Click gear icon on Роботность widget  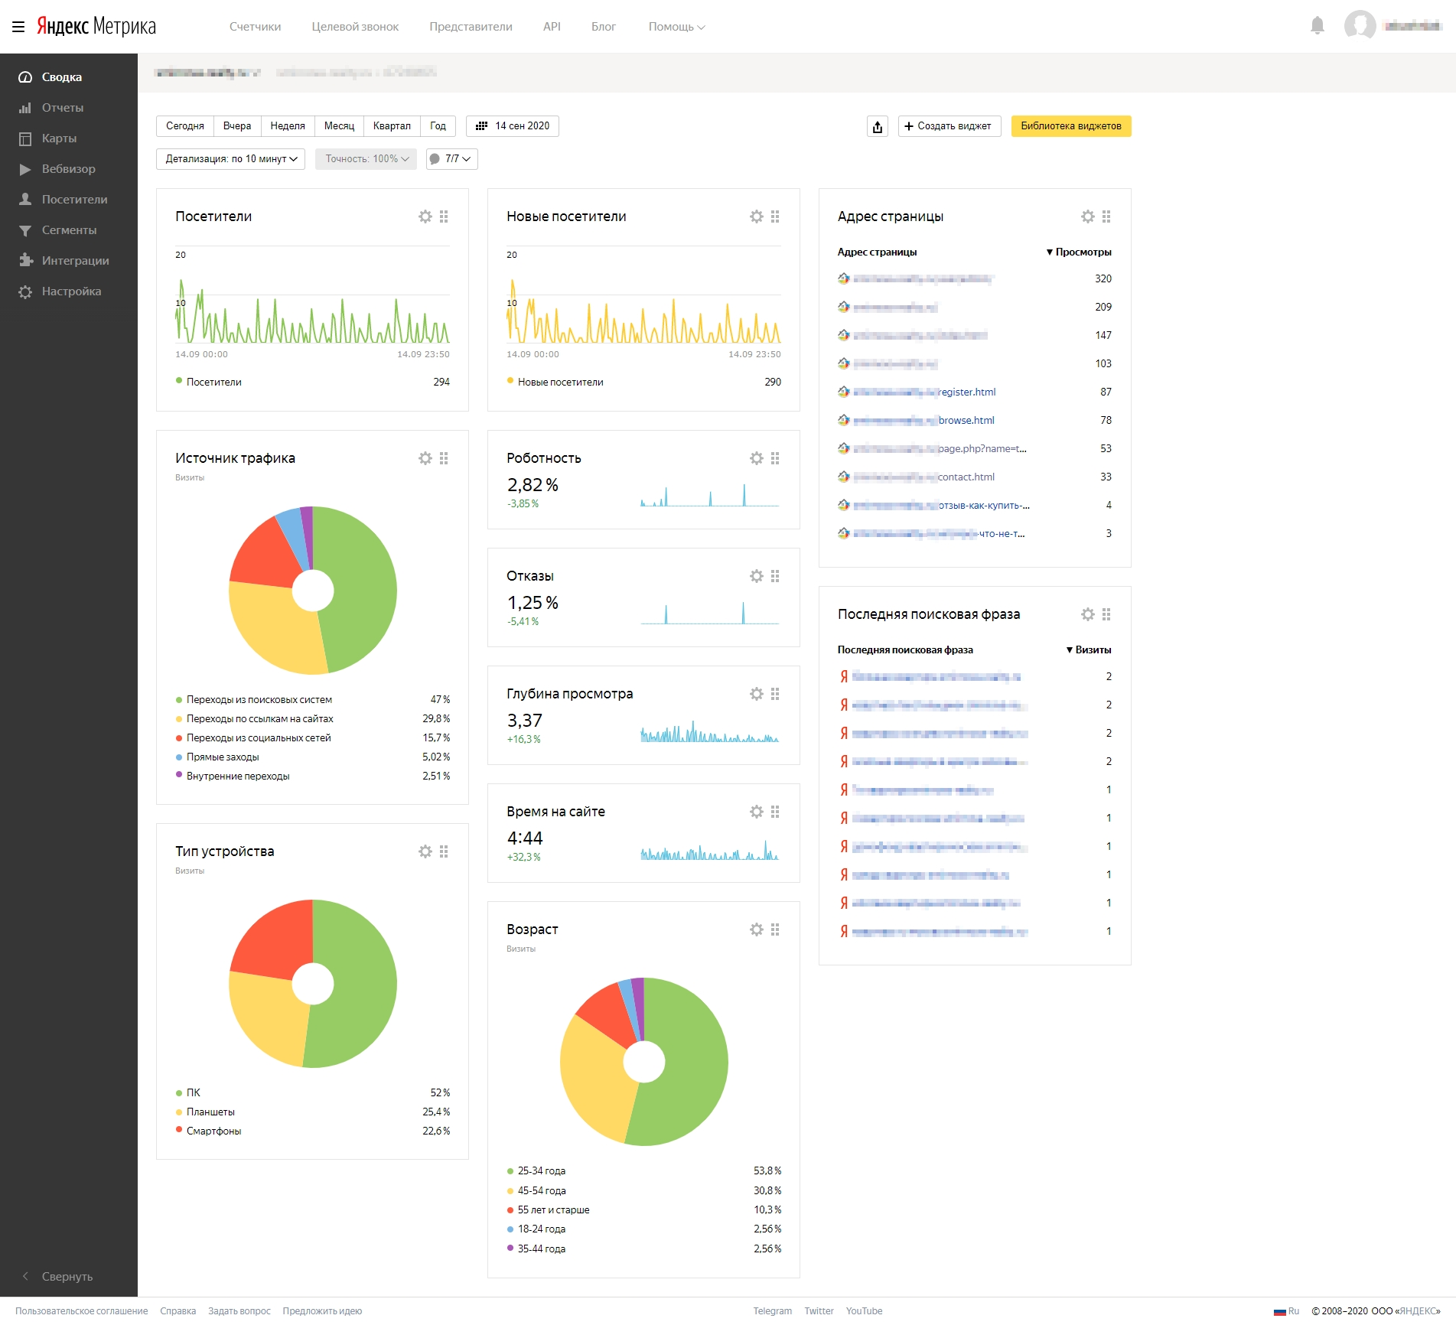click(x=756, y=458)
